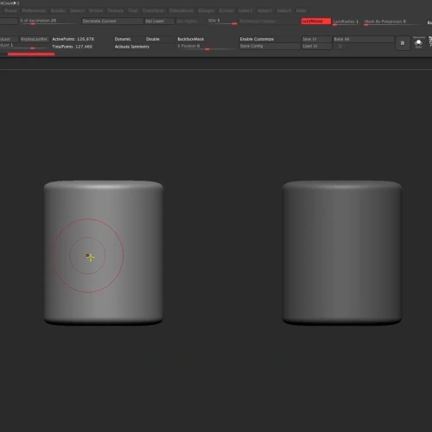Click the square page icon beside Bake All
432x432 pixels.
point(403,43)
